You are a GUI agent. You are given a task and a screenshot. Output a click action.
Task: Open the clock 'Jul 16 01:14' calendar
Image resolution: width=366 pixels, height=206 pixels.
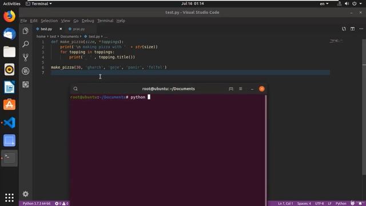click(x=193, y=3)
